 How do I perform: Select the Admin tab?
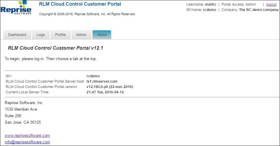click(x=81, y=35)
